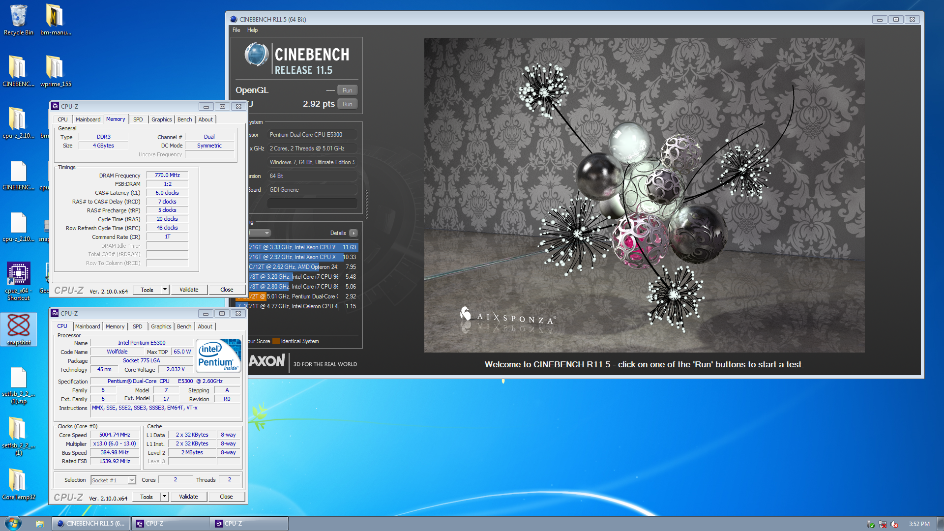
Task: Click the Safely Remove Hardware tray icon
Action: pos(870,524)
